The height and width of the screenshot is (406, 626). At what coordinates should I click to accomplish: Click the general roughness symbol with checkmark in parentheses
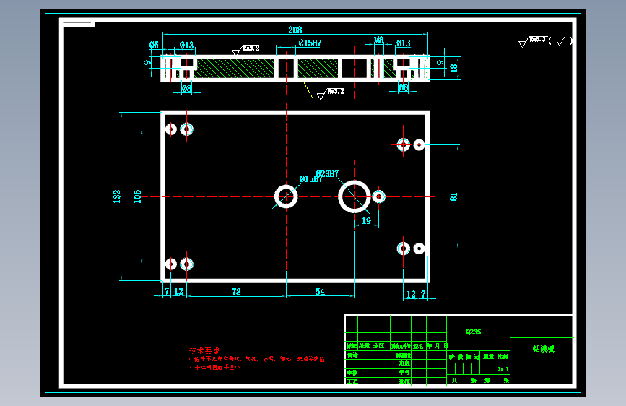pyautogui.click(x=545, y=41)
